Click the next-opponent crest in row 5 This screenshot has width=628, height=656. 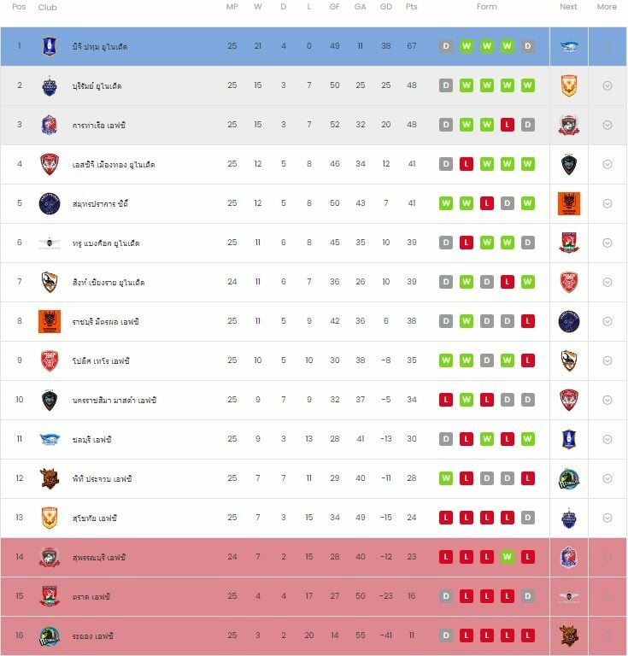coord(569,203)
